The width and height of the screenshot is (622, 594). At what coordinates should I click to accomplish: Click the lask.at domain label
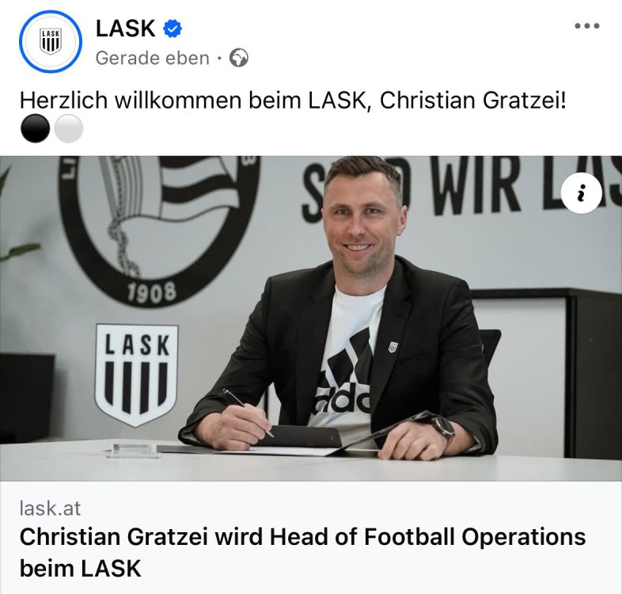[50, 508]
